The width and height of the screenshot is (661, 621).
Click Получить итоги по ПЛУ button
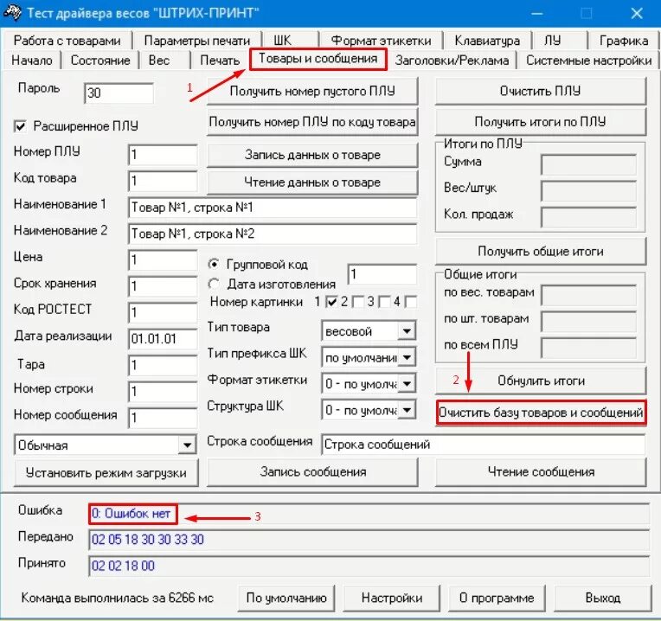[541, 122]
